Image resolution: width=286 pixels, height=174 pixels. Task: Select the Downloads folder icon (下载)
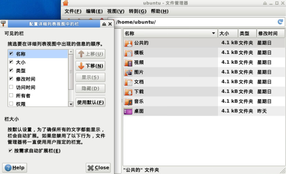[x=128, y=92]
